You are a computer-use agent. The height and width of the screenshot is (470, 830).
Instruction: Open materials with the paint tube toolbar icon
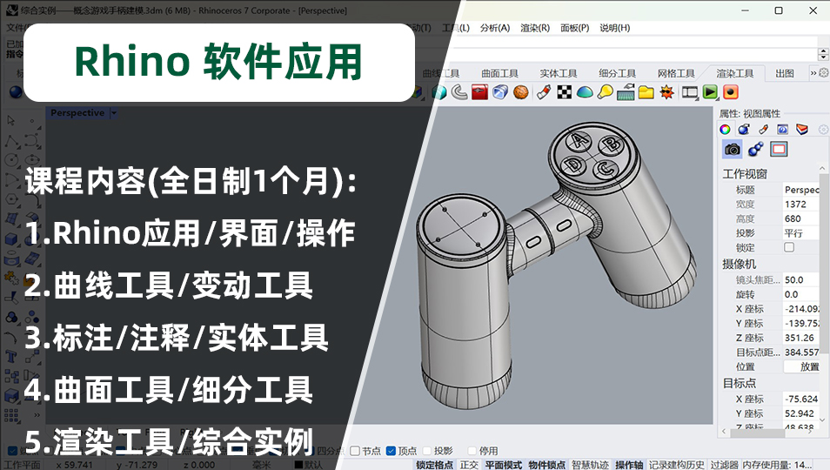click(544, 92)
